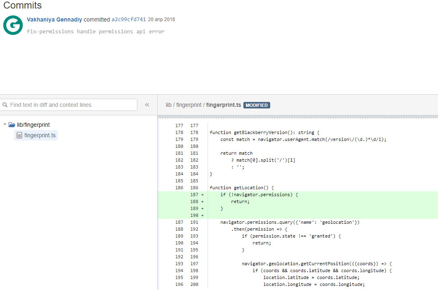Click added line number 188 with plus sign

tap(197, 201)
